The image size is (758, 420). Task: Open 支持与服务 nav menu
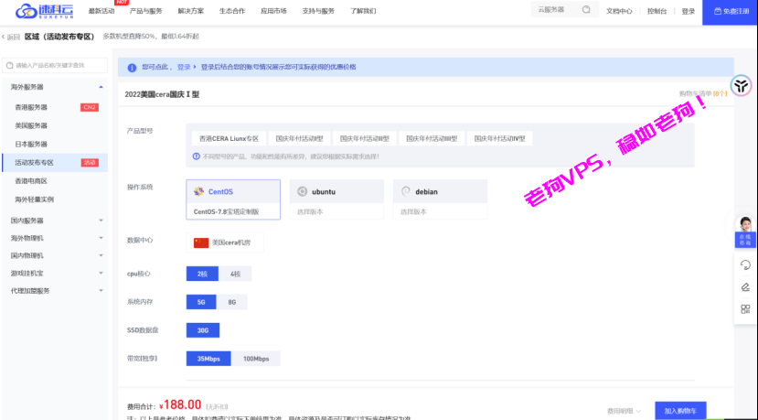click(318, 11)
